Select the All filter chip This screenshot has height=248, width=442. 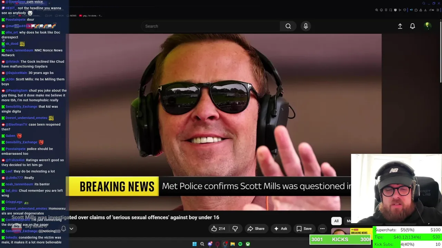pyautogui.click(x=336, y=221)
